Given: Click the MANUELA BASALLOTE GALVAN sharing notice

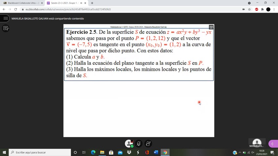Looking at the screenshot, I should click(x=48, y=19).
